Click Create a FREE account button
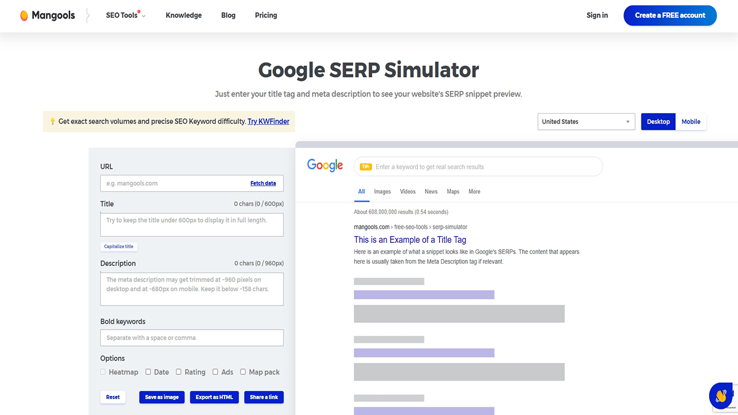 (670, 15)
